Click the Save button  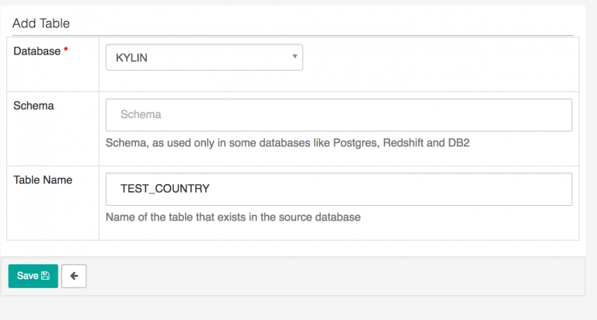[33, 276]
